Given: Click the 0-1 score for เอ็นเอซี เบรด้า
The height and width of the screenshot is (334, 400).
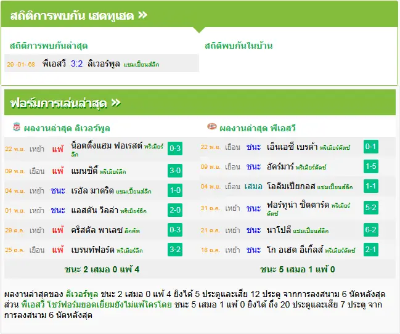Looking at the screenshot, I should click(370, 147).
